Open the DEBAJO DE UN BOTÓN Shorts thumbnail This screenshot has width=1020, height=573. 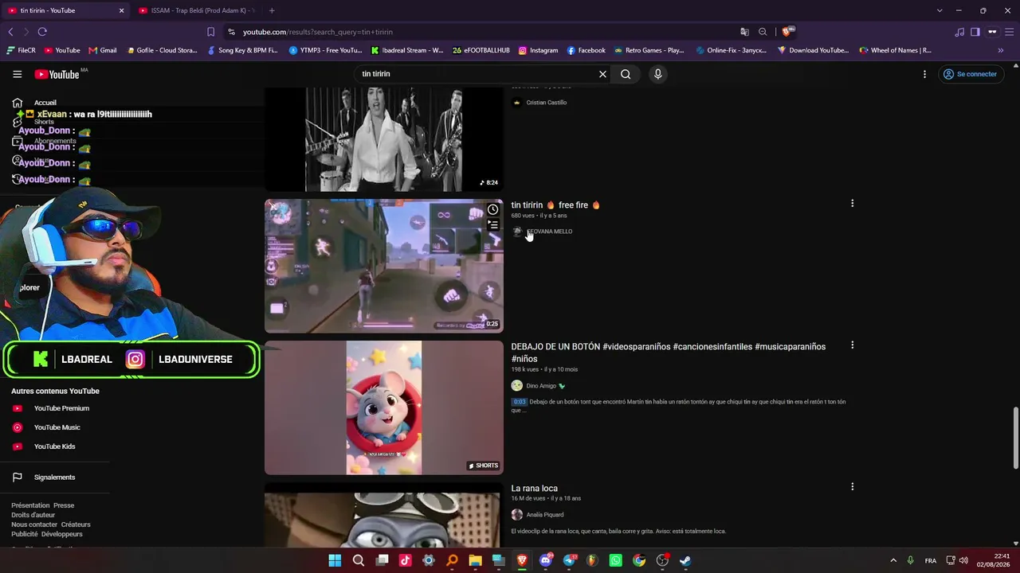(x=384, y=407)
